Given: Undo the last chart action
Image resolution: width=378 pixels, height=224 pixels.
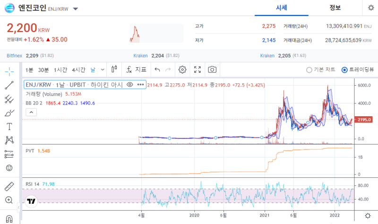Looking at the screenshot, I should tap(157, 70).
